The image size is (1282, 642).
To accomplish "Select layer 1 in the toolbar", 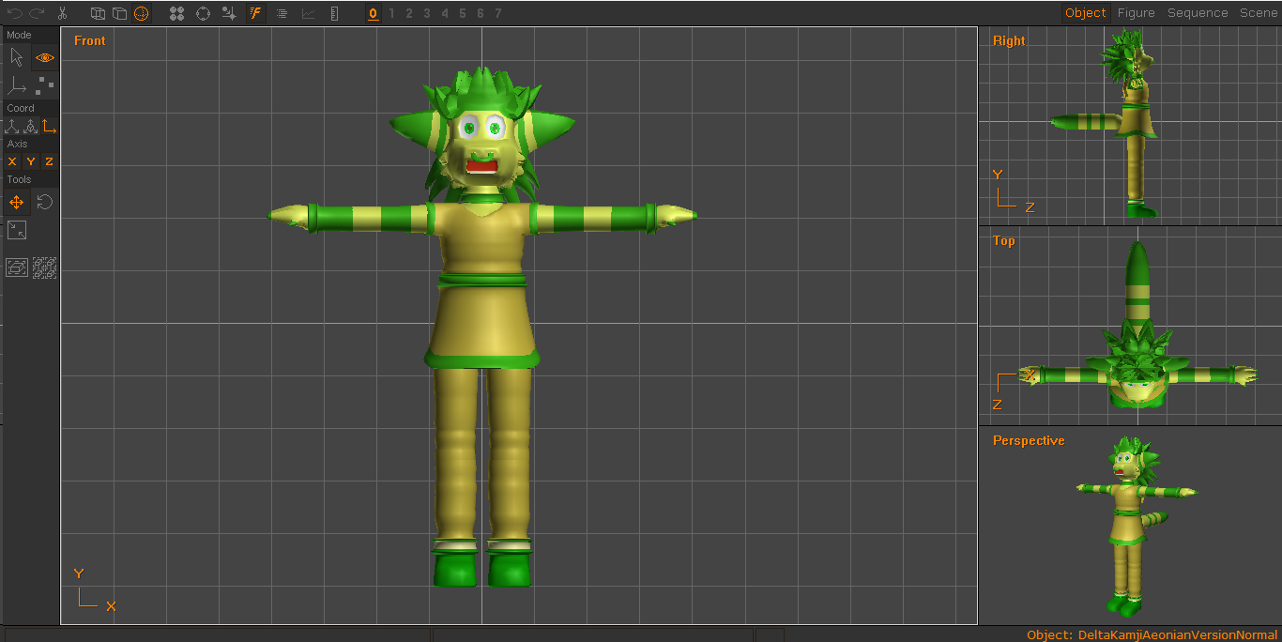I will tap(391, 13).
